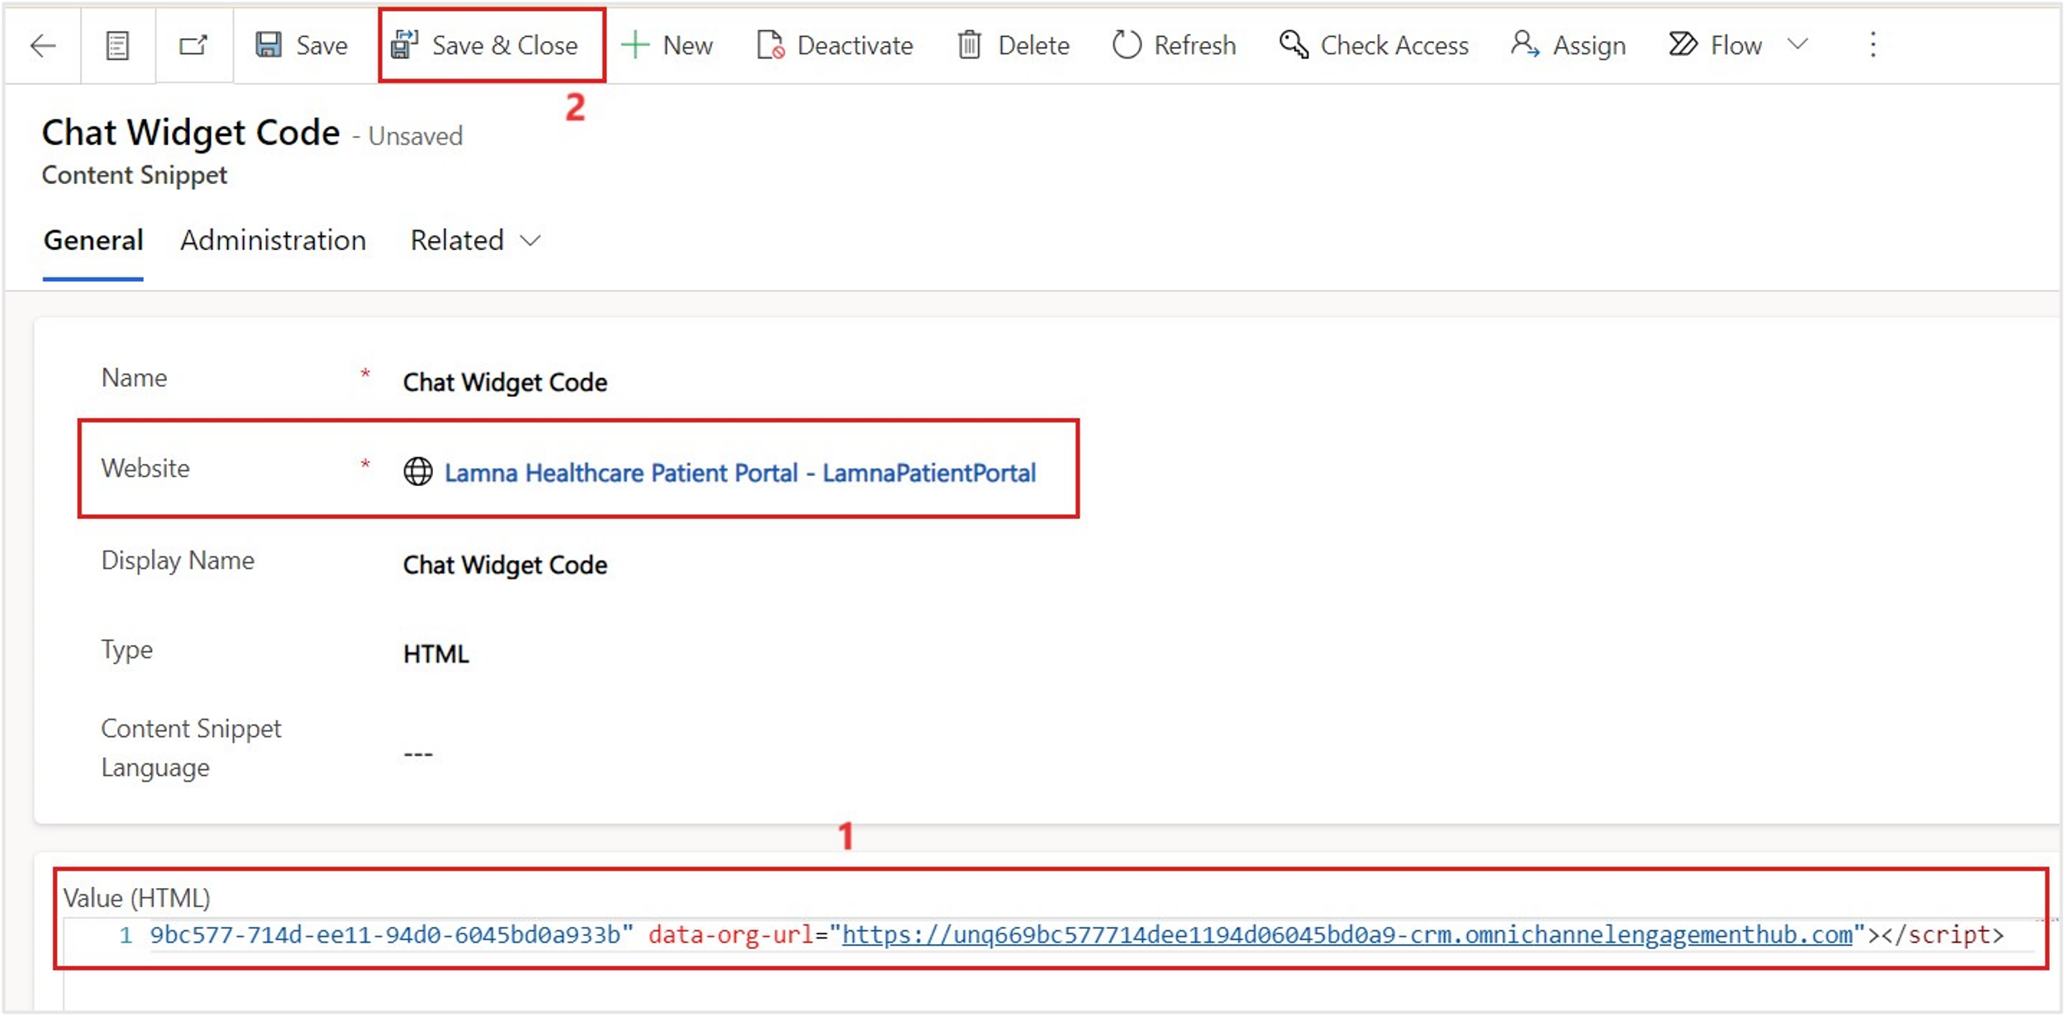
Task: Open Lamna Healthcare Patient Portal link
Action: tap(740, 473)
